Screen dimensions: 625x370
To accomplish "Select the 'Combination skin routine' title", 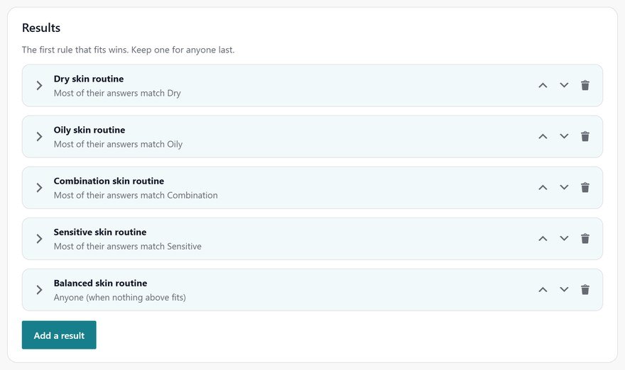I will pyautogui.click(x=109, y=181).
